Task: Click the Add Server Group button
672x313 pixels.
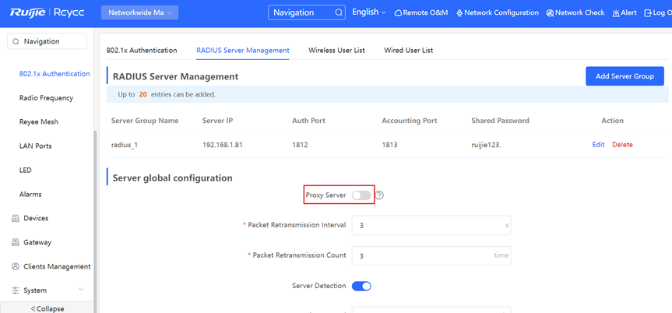Action: 625,76
